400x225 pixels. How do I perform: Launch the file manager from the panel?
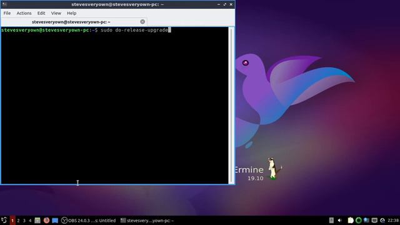click(37, 221)
